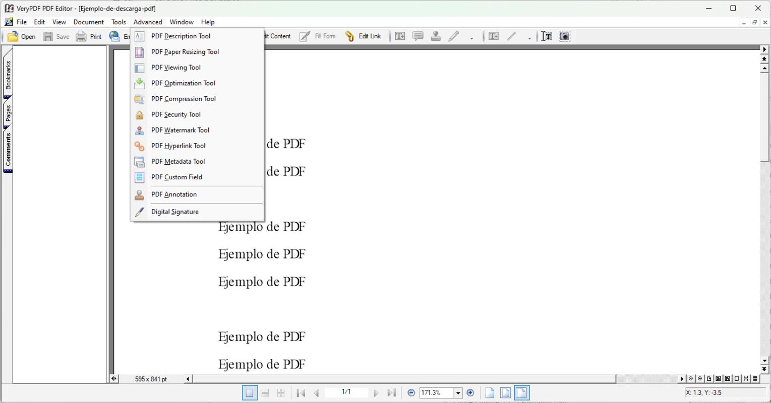This screenshot has height=403, width=771.
Task: Click Facing pages layout icon
Action: click(x=281, y=393)
